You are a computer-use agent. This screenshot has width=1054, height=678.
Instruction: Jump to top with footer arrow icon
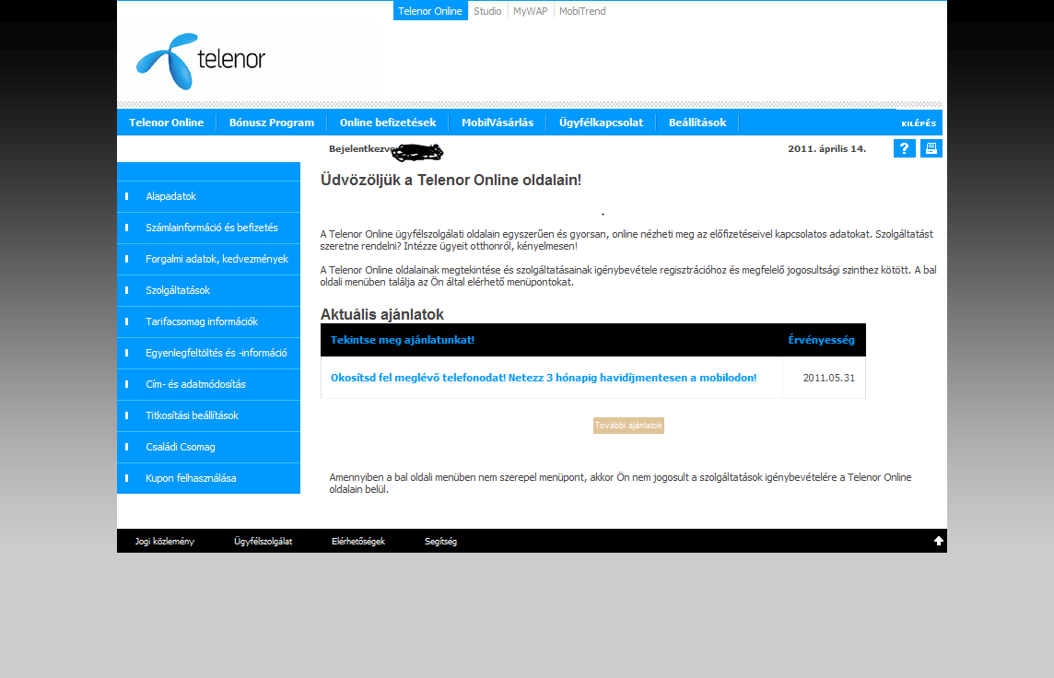tap(939, 541)
